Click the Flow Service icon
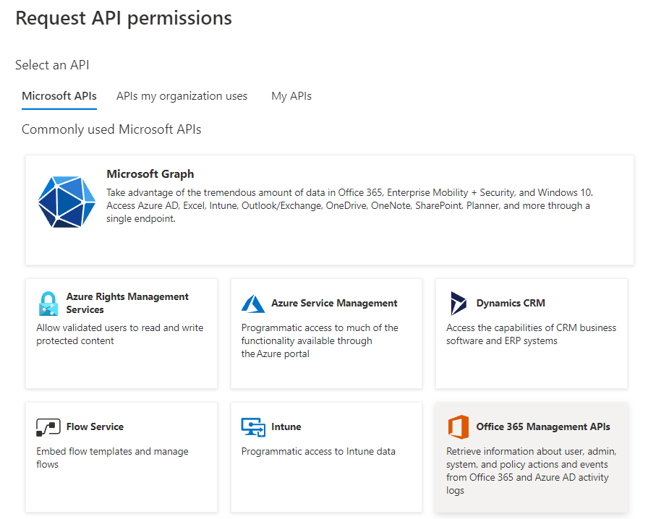This screenshot has height=519, width=648. point(48,427)
